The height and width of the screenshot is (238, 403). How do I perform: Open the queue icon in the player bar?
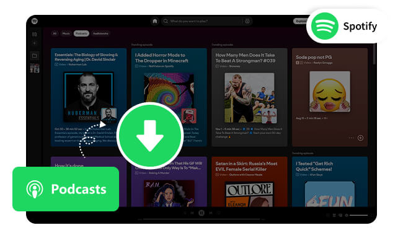pyautogui.click(x=334, y=215)
